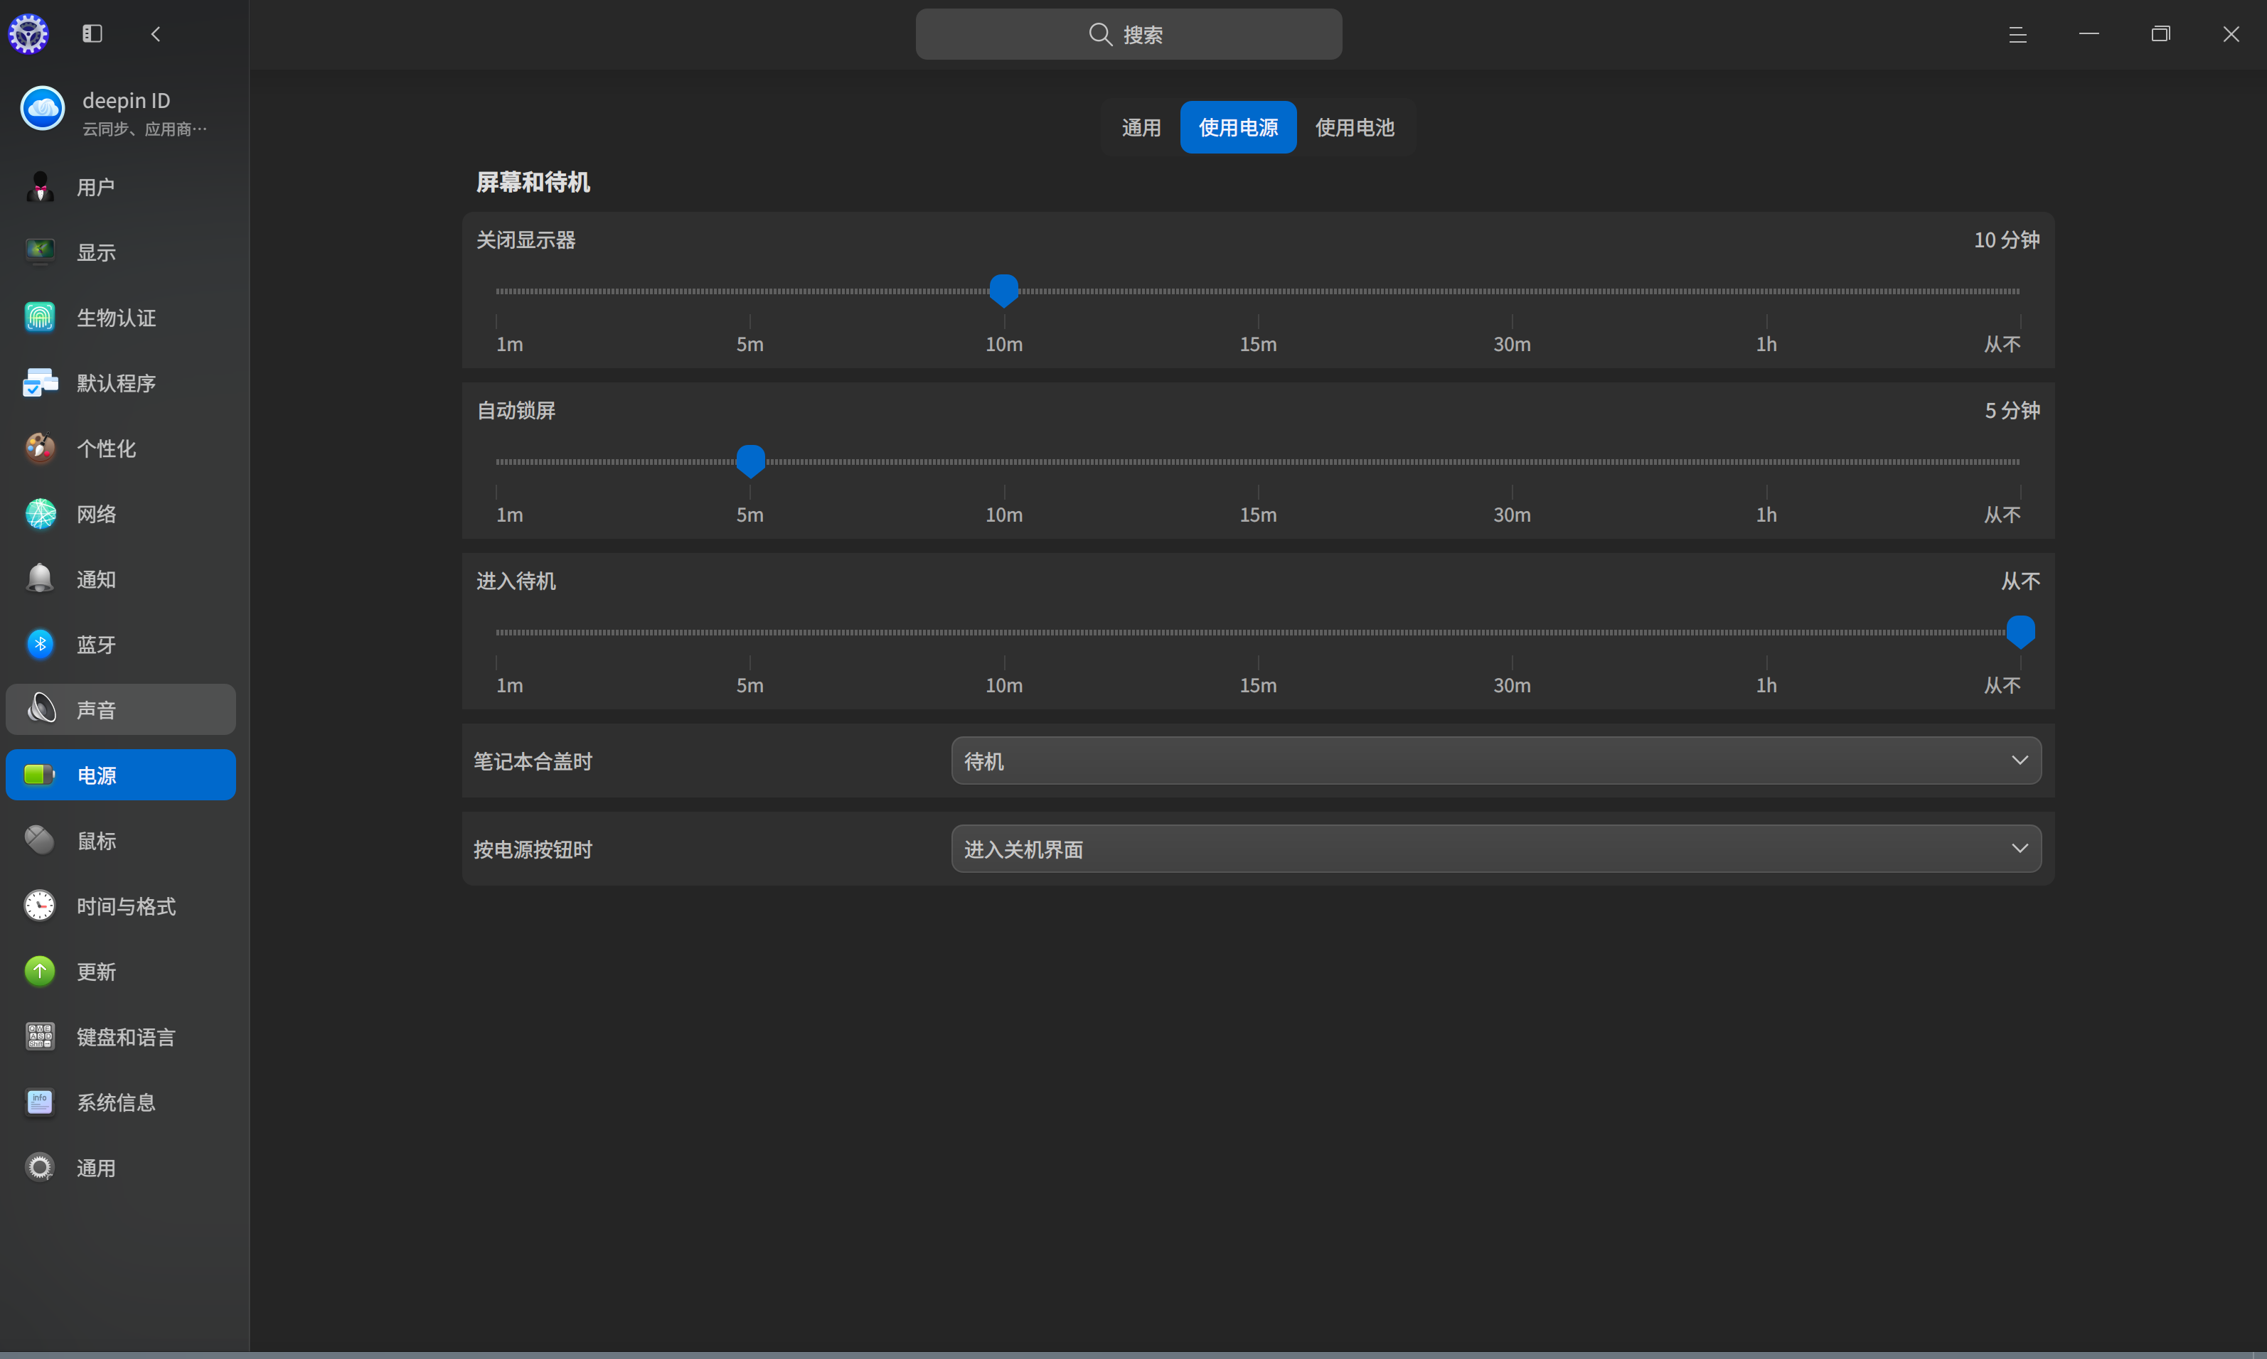The height and width of the screenshot is (1359, 2267).
Task: Switch to the 通用 tab at top
Action: [x=1141, y=127]
